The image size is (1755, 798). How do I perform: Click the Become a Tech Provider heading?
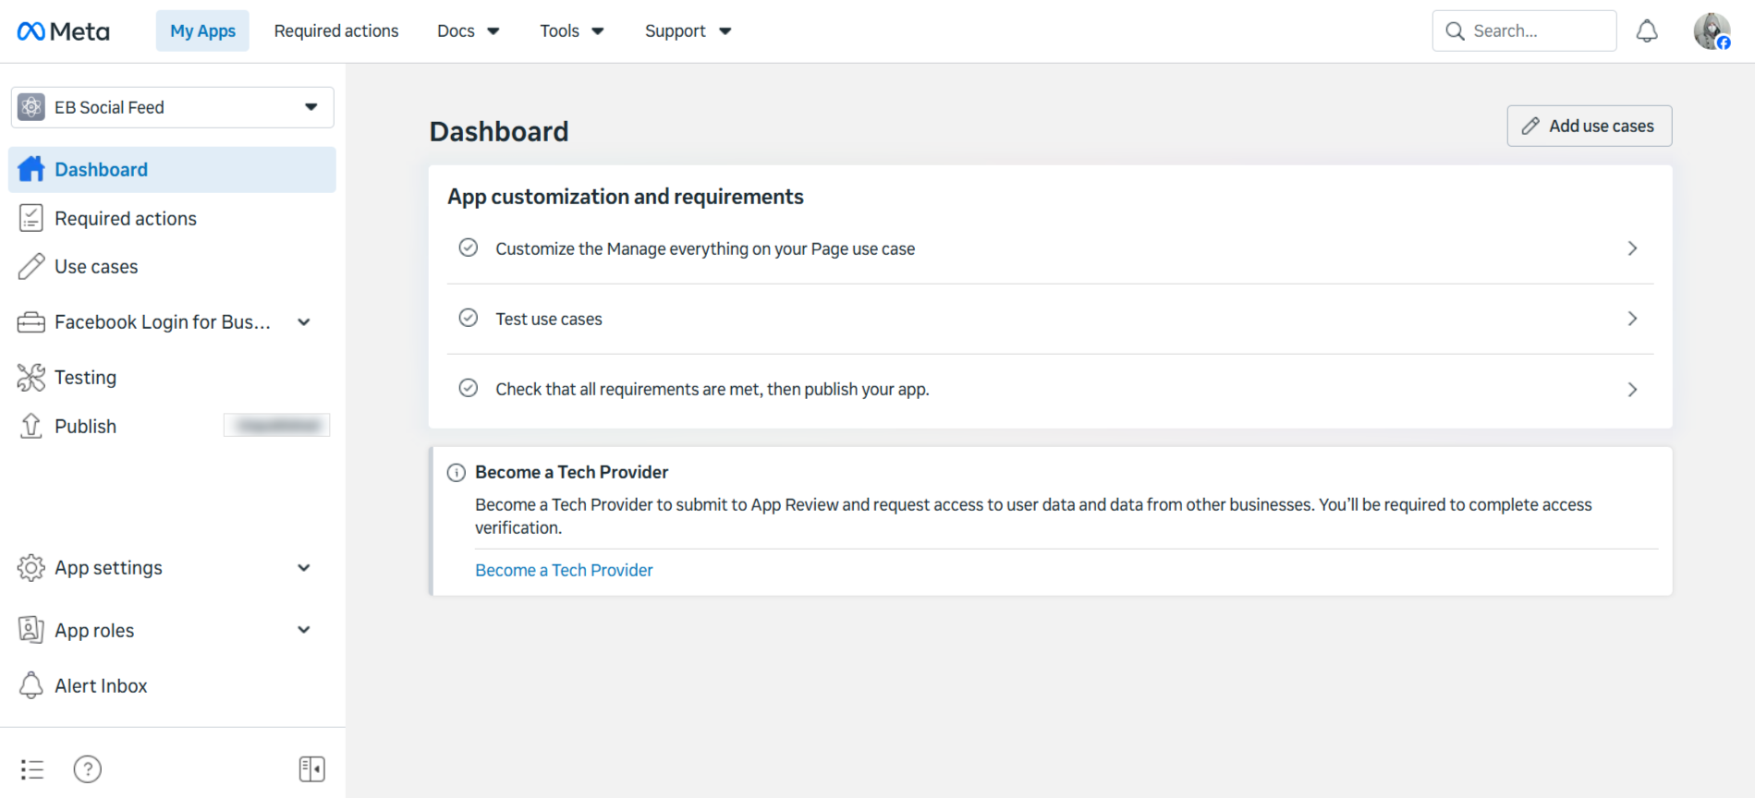[x=571, y=473]
